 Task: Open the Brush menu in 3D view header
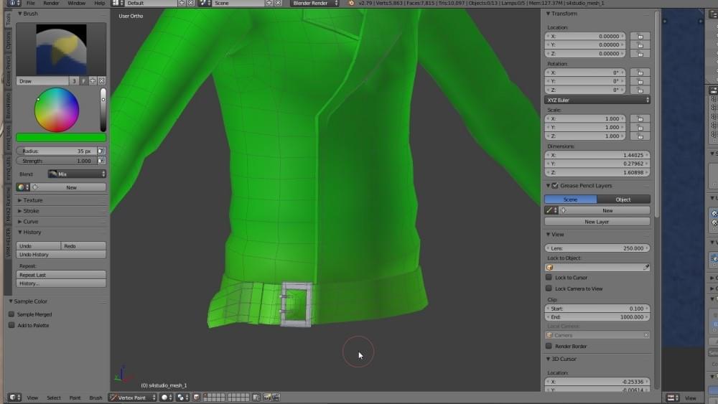[x=95, y=398]
